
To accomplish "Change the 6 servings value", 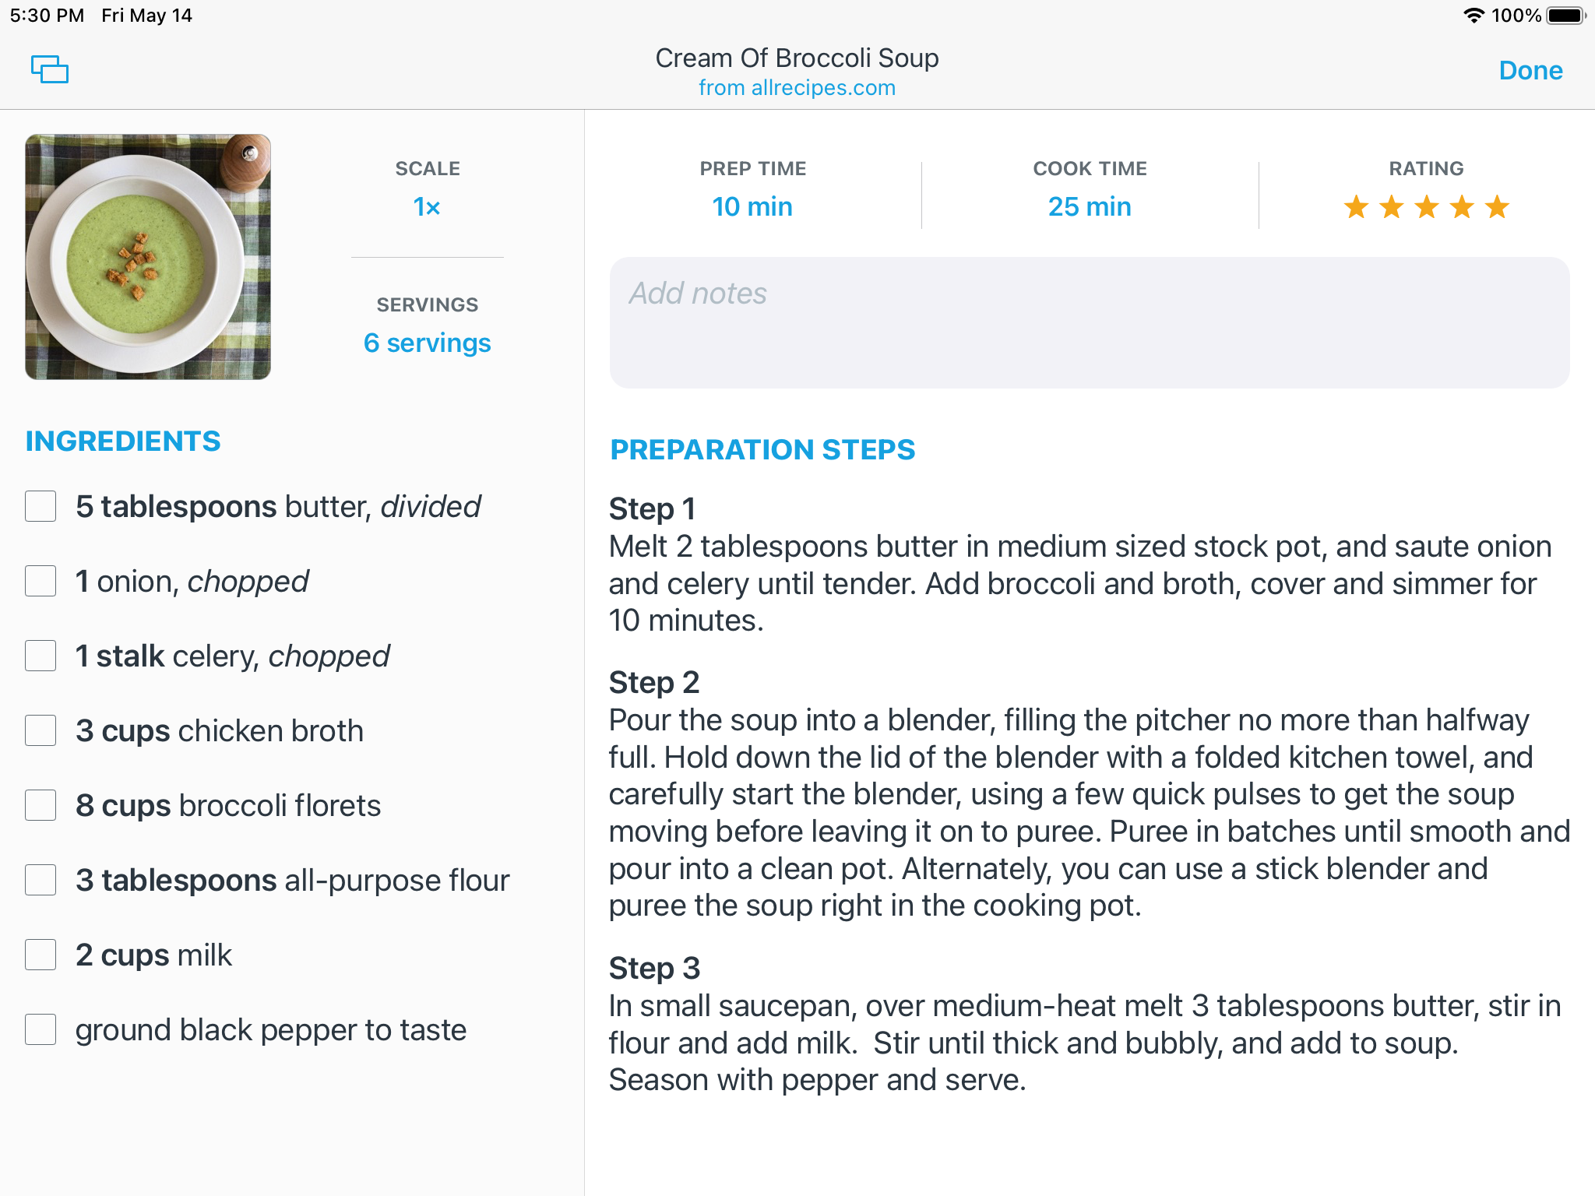I will [x=427, y=343].
